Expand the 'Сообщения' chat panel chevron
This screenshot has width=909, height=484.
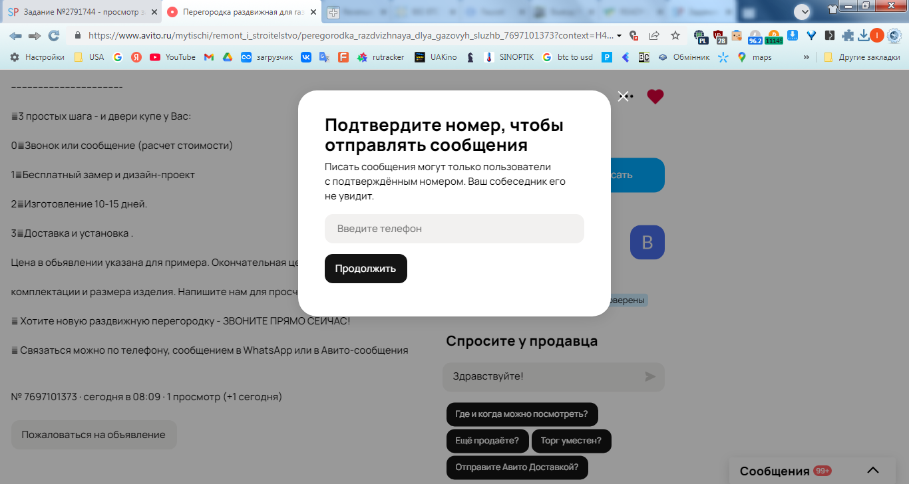point(873,471)
